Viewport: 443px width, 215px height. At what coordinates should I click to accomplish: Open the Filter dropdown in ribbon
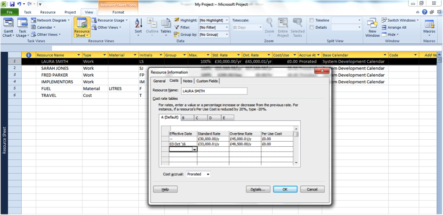pos(226,27)
